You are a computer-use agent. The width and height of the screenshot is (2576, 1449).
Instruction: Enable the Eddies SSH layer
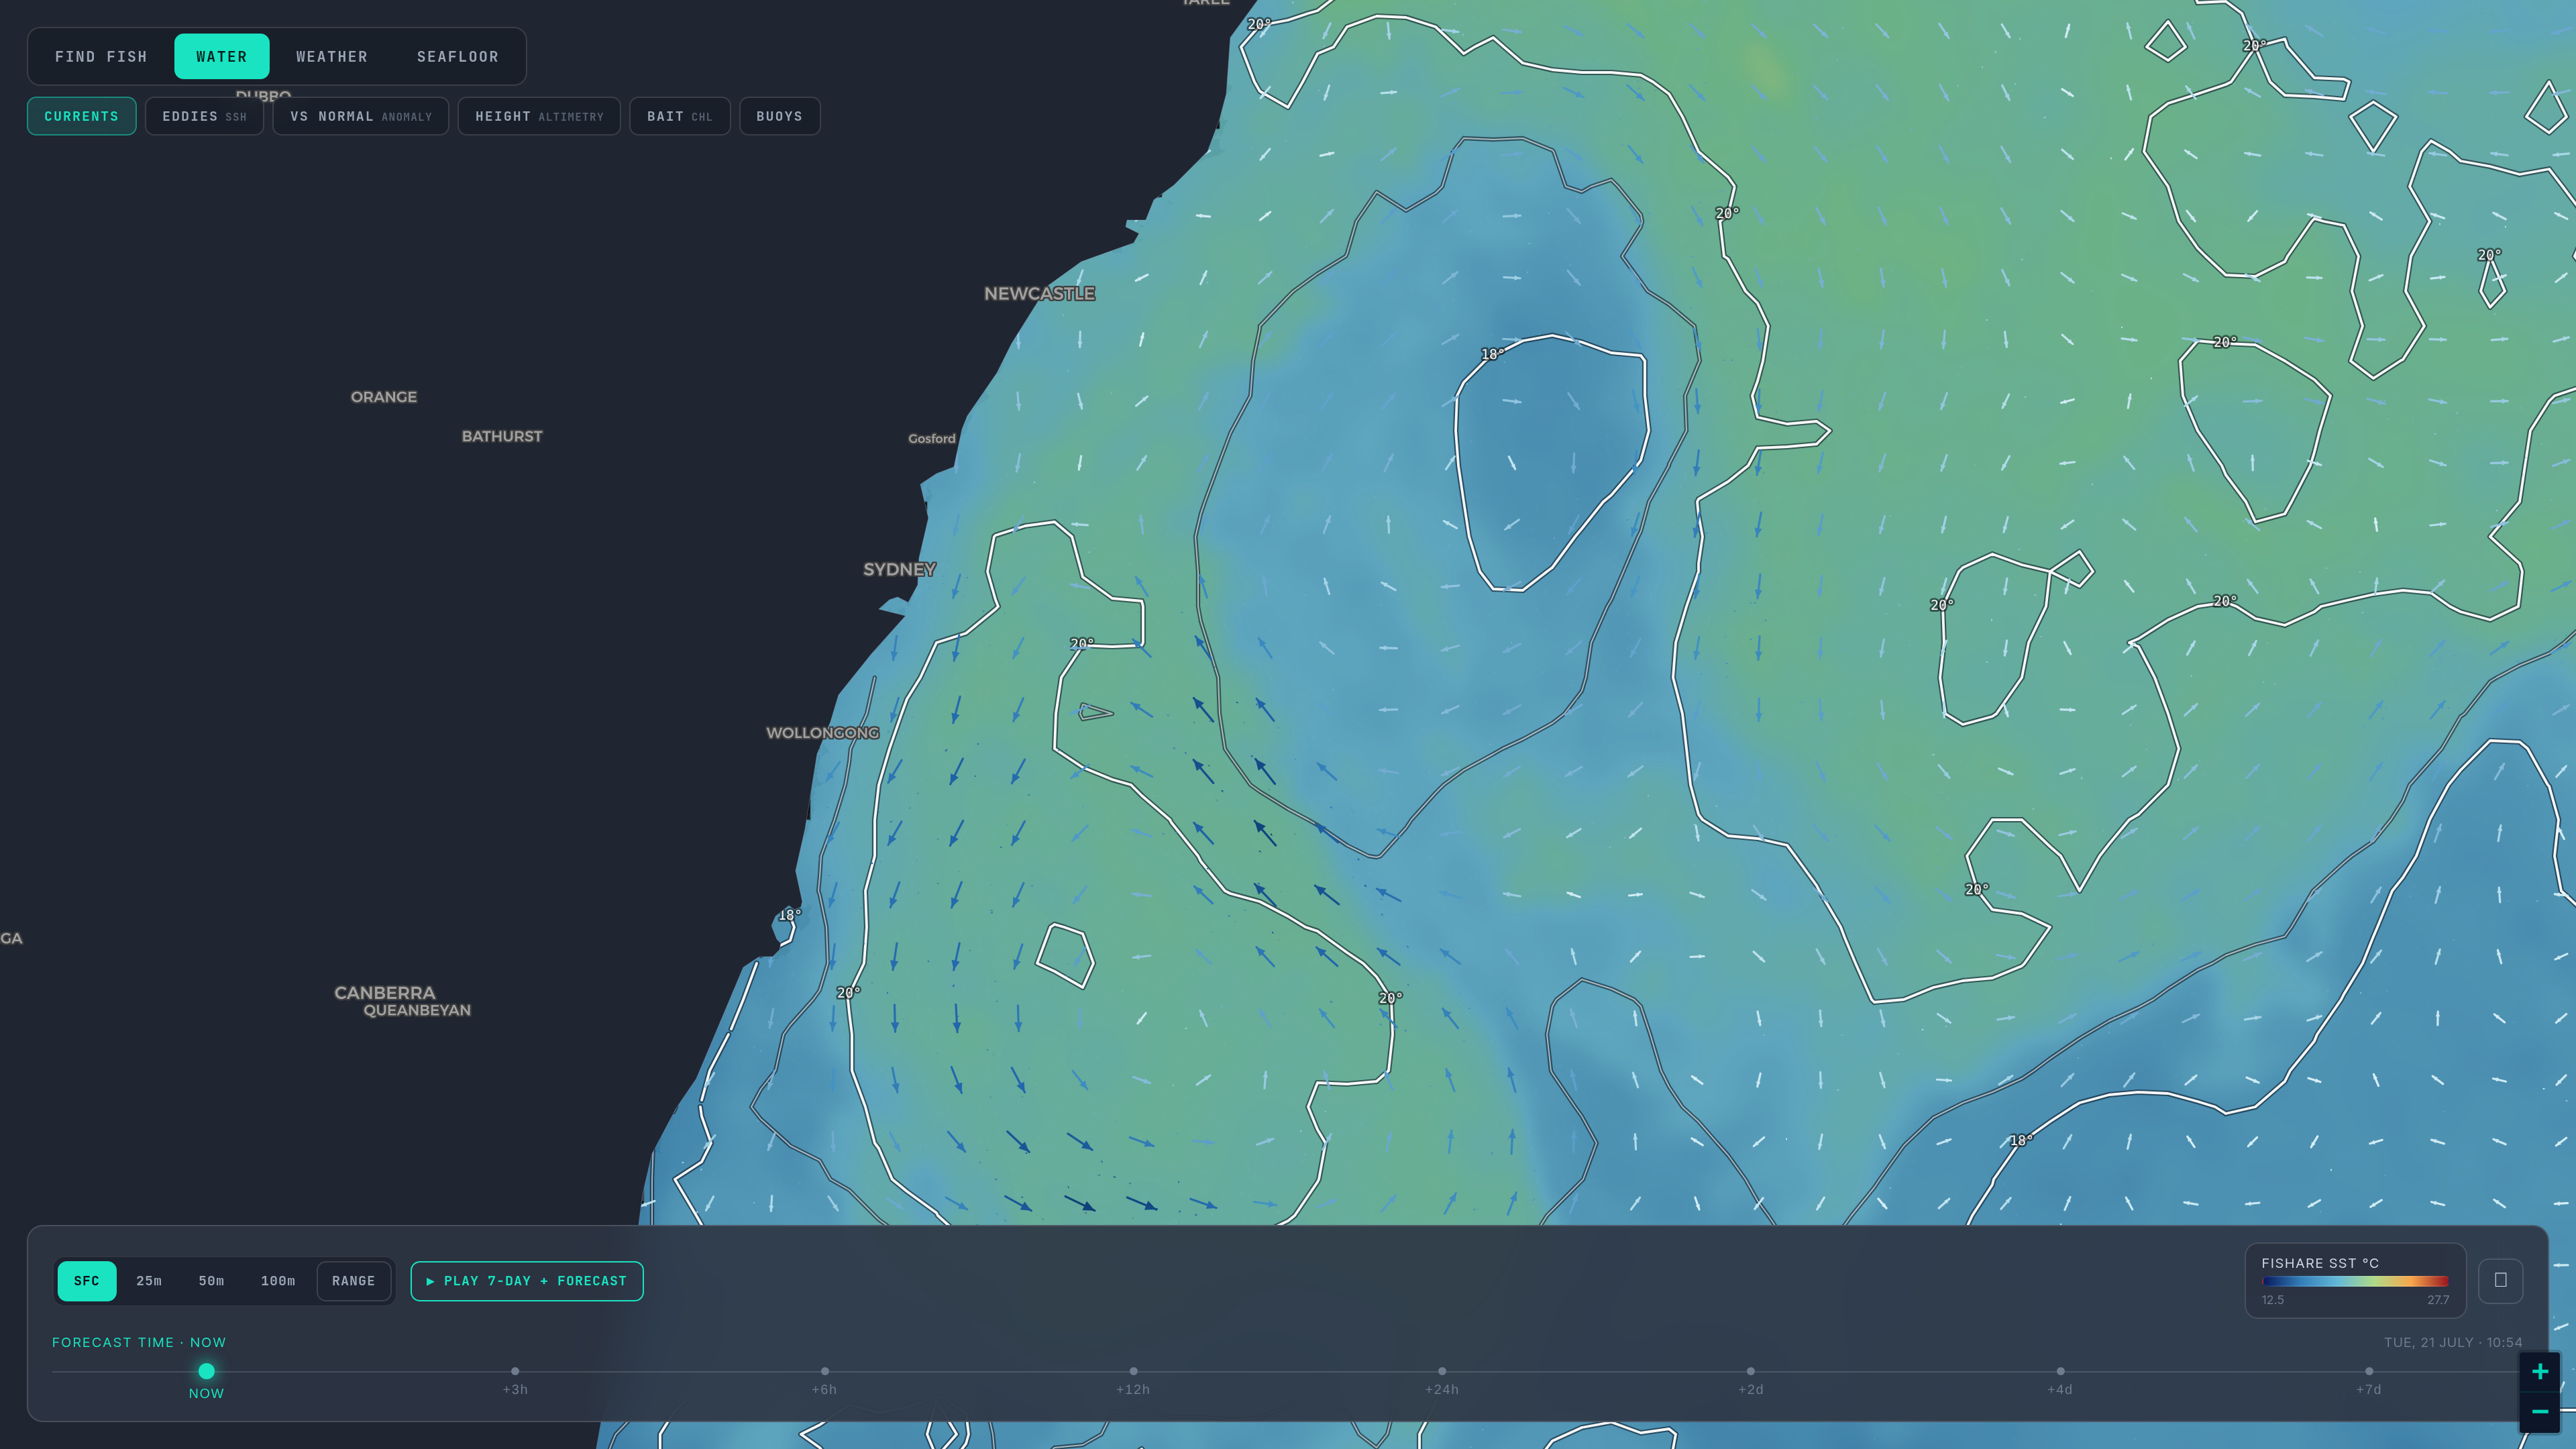[x=204, y=116]
